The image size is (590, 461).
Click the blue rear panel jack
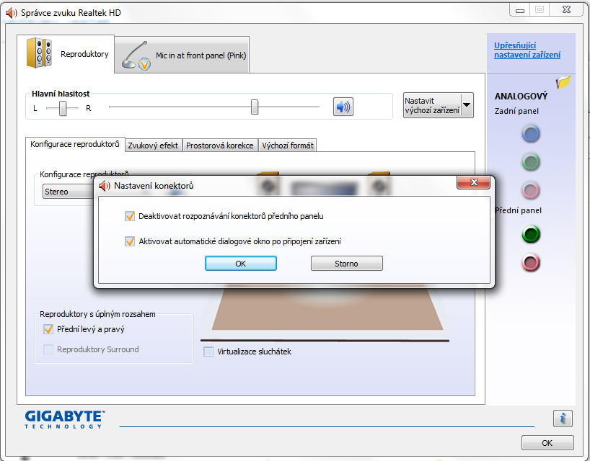[x=531, y=134]
